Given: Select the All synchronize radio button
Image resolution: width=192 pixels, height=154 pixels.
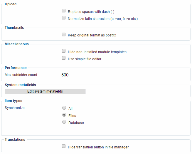Looking at the screenshot, I should point(64,108).
